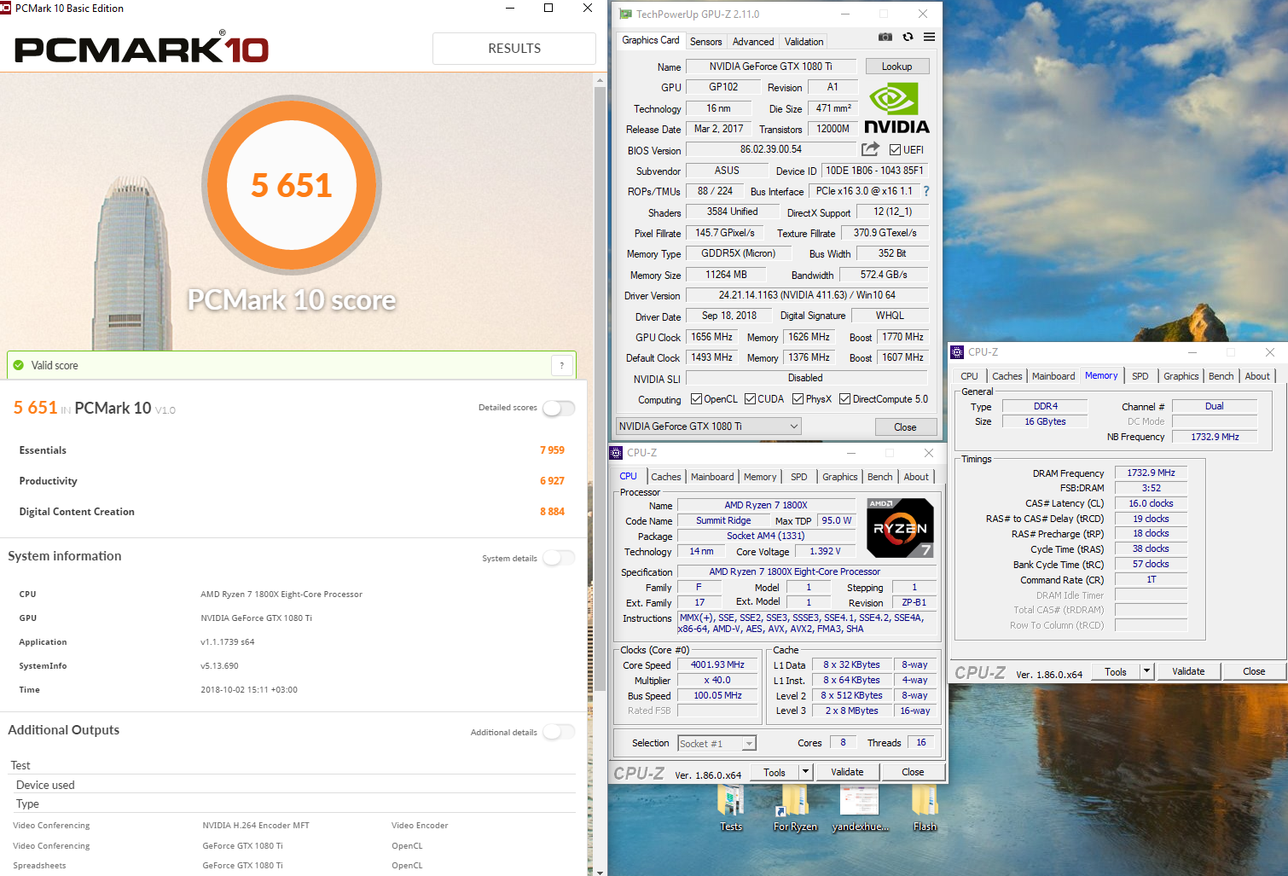Click the title bar icon of the CPU-Z memory timings window
This screenshot has height=876, width=1288.
[x=957, y=352]
